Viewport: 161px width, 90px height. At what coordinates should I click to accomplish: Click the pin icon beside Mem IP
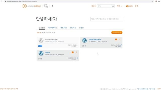pyautogui.click(x=77, y=58)
